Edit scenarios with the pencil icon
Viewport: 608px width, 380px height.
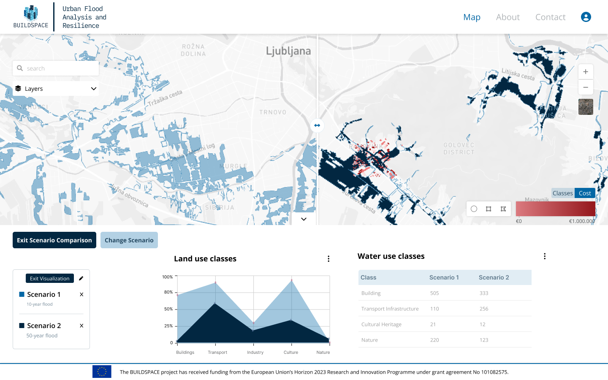tap(81, 278)
